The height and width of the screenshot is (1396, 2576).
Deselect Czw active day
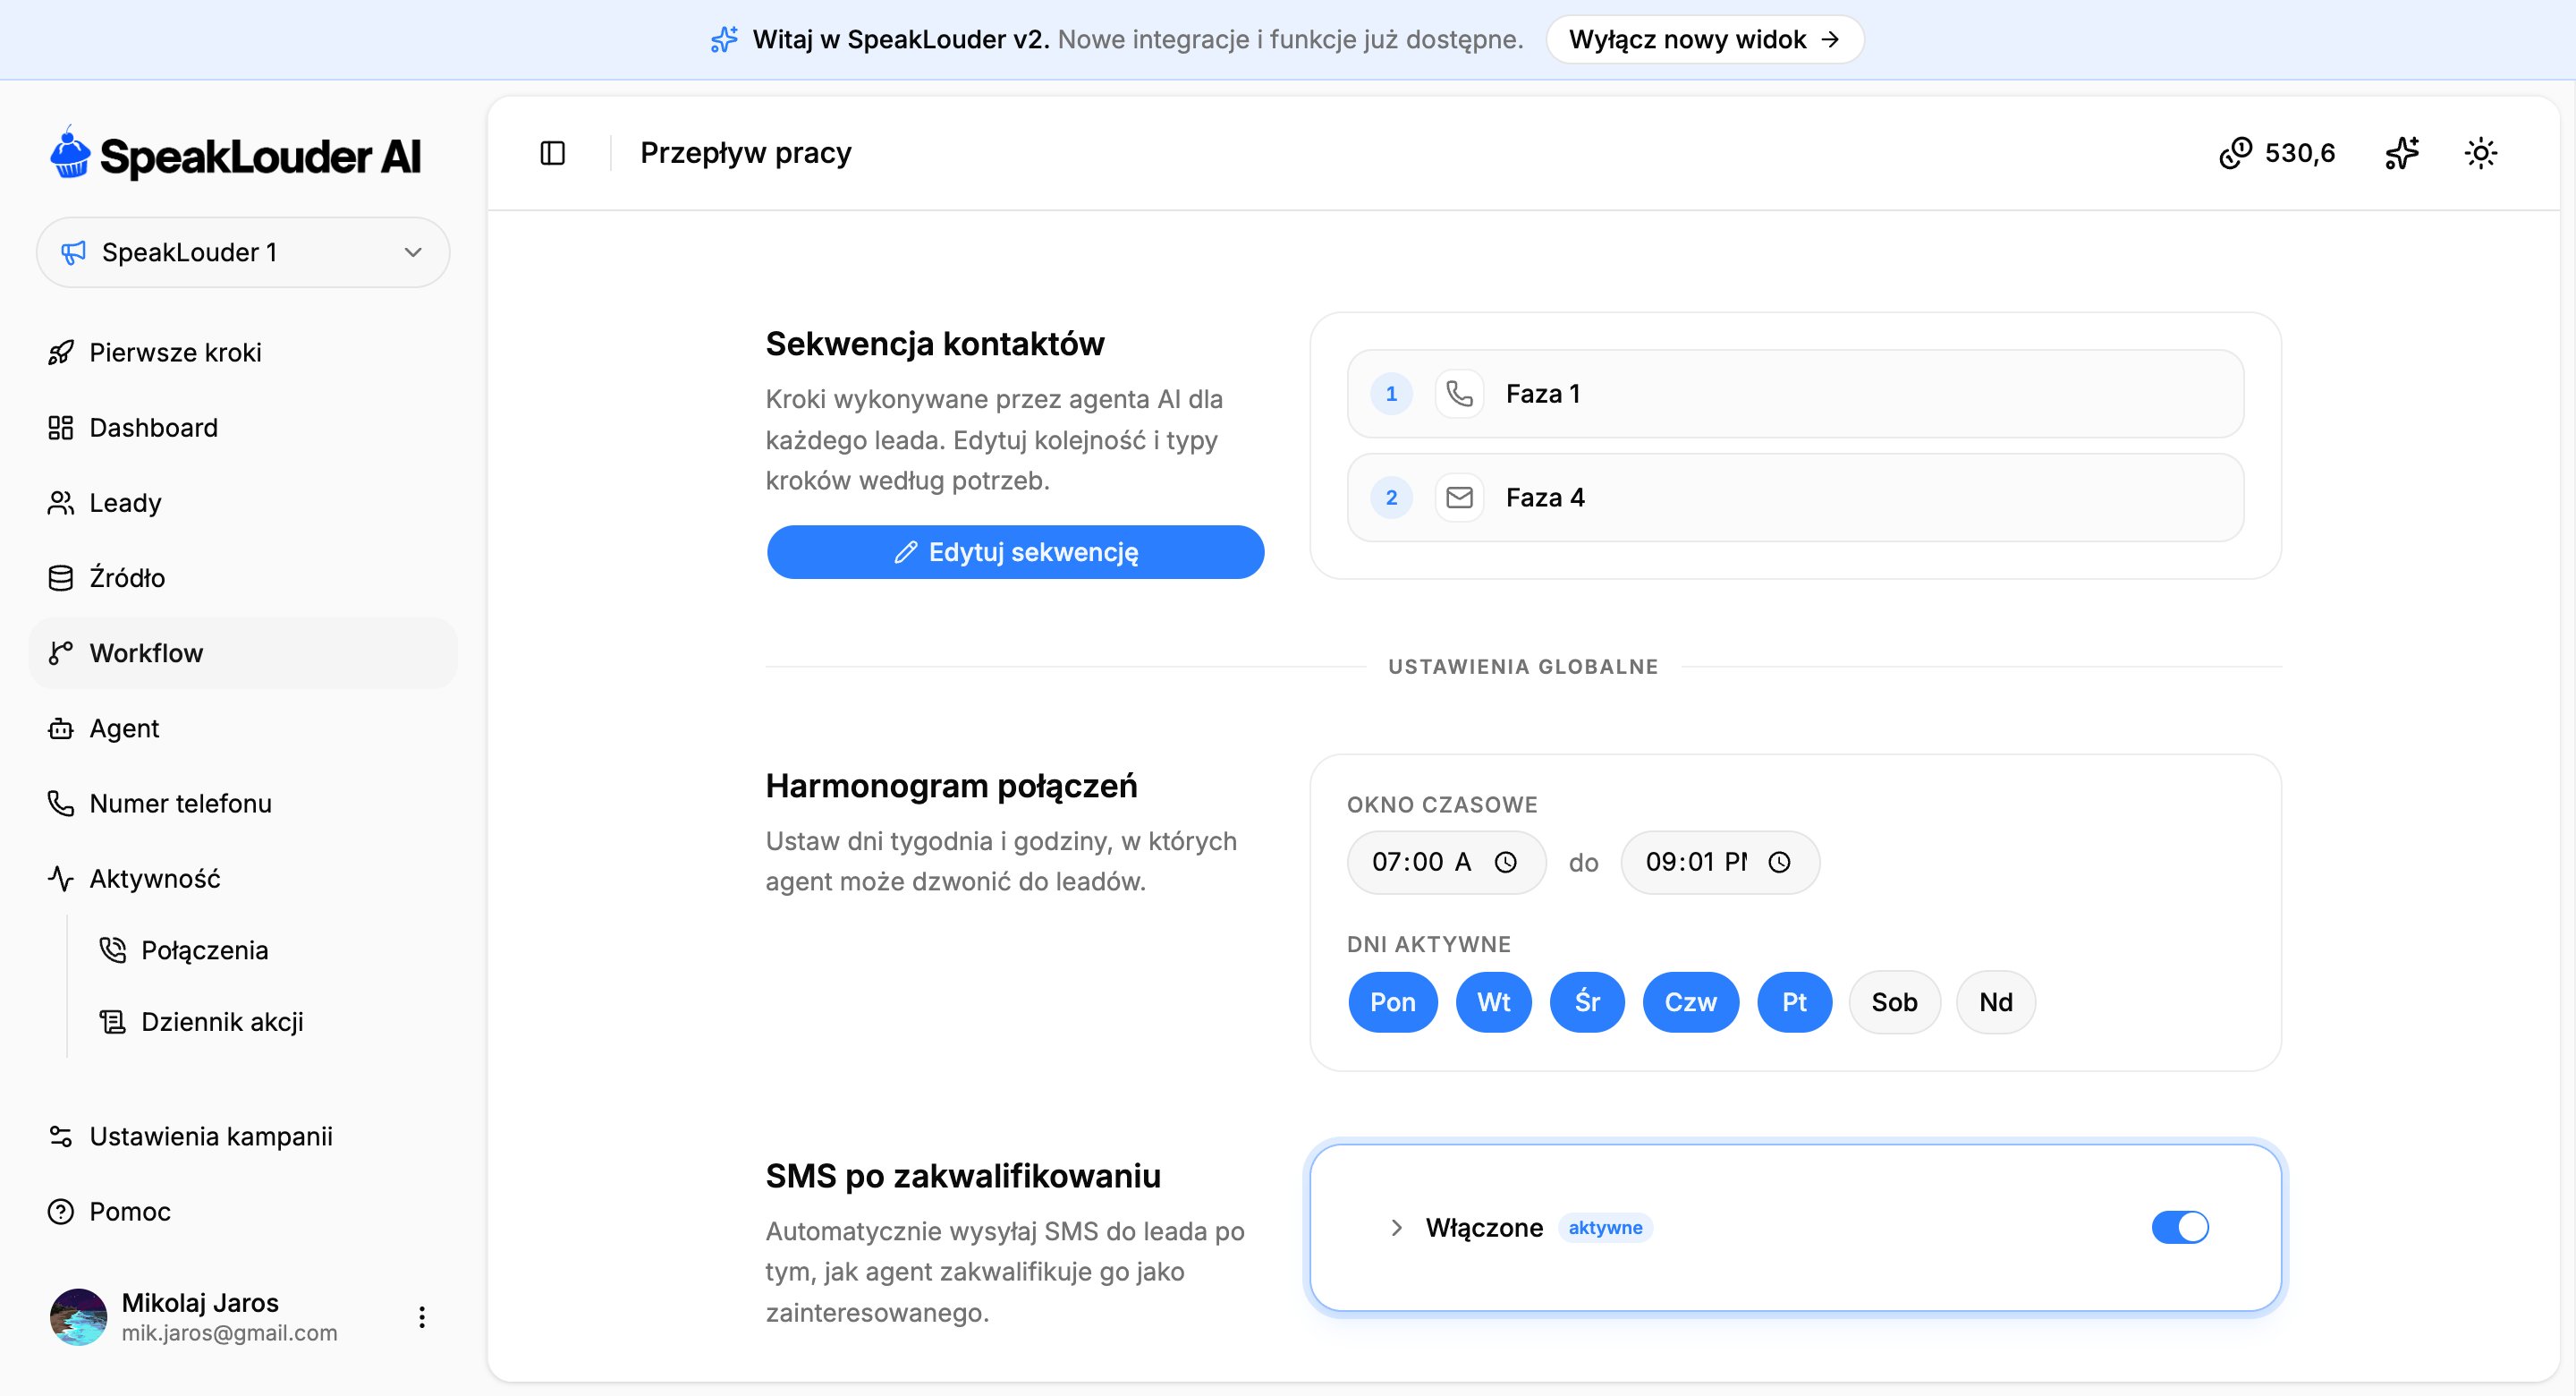click(1690, 1003)
